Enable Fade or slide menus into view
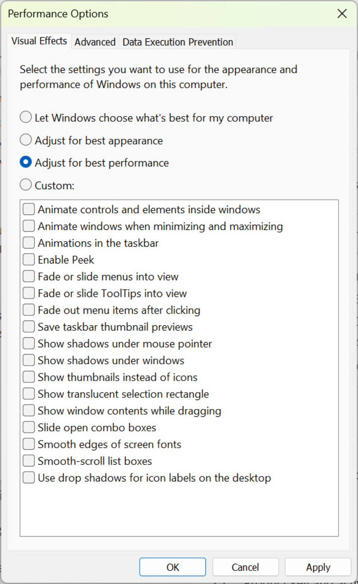The width and height of the screenshot is (358, 584). pyautogui.click(x=28, y=276)
